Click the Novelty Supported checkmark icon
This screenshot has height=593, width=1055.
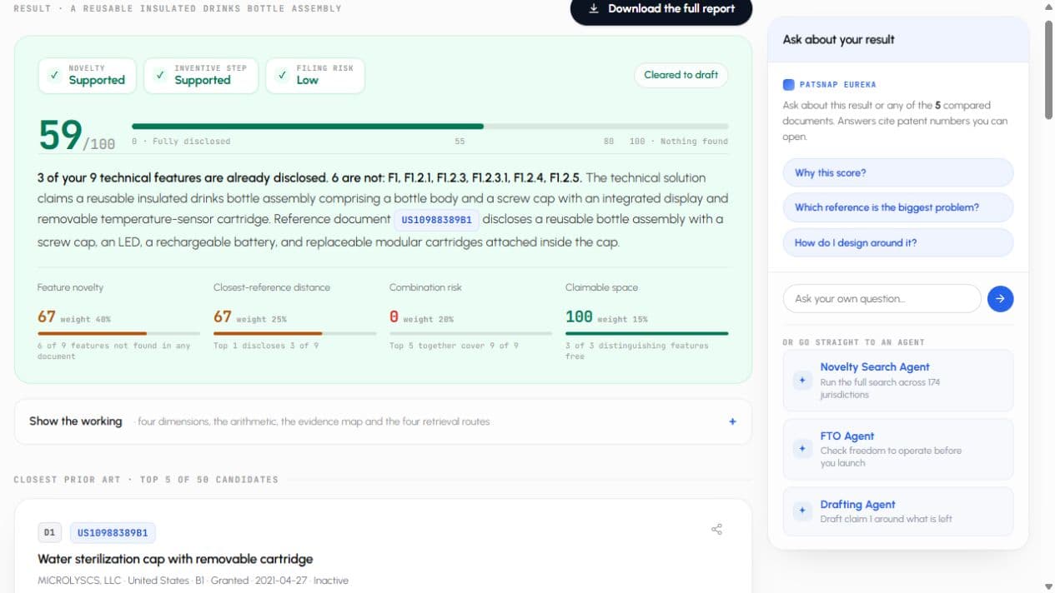click(x=54, y=75)
